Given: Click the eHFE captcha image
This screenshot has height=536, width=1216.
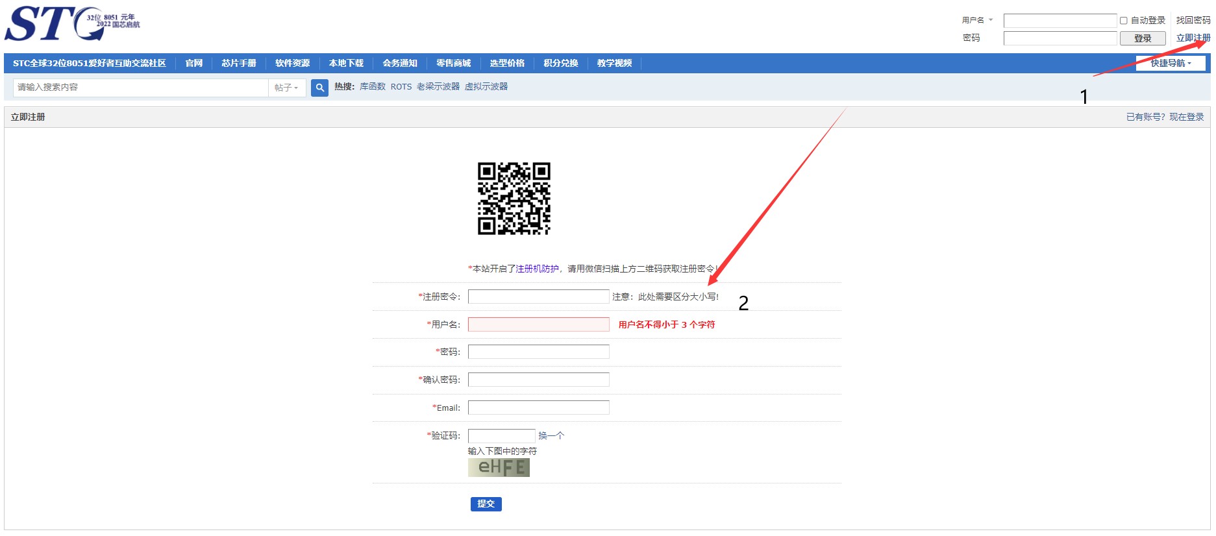Looking at the screenshot, I should tap(499, 467).
